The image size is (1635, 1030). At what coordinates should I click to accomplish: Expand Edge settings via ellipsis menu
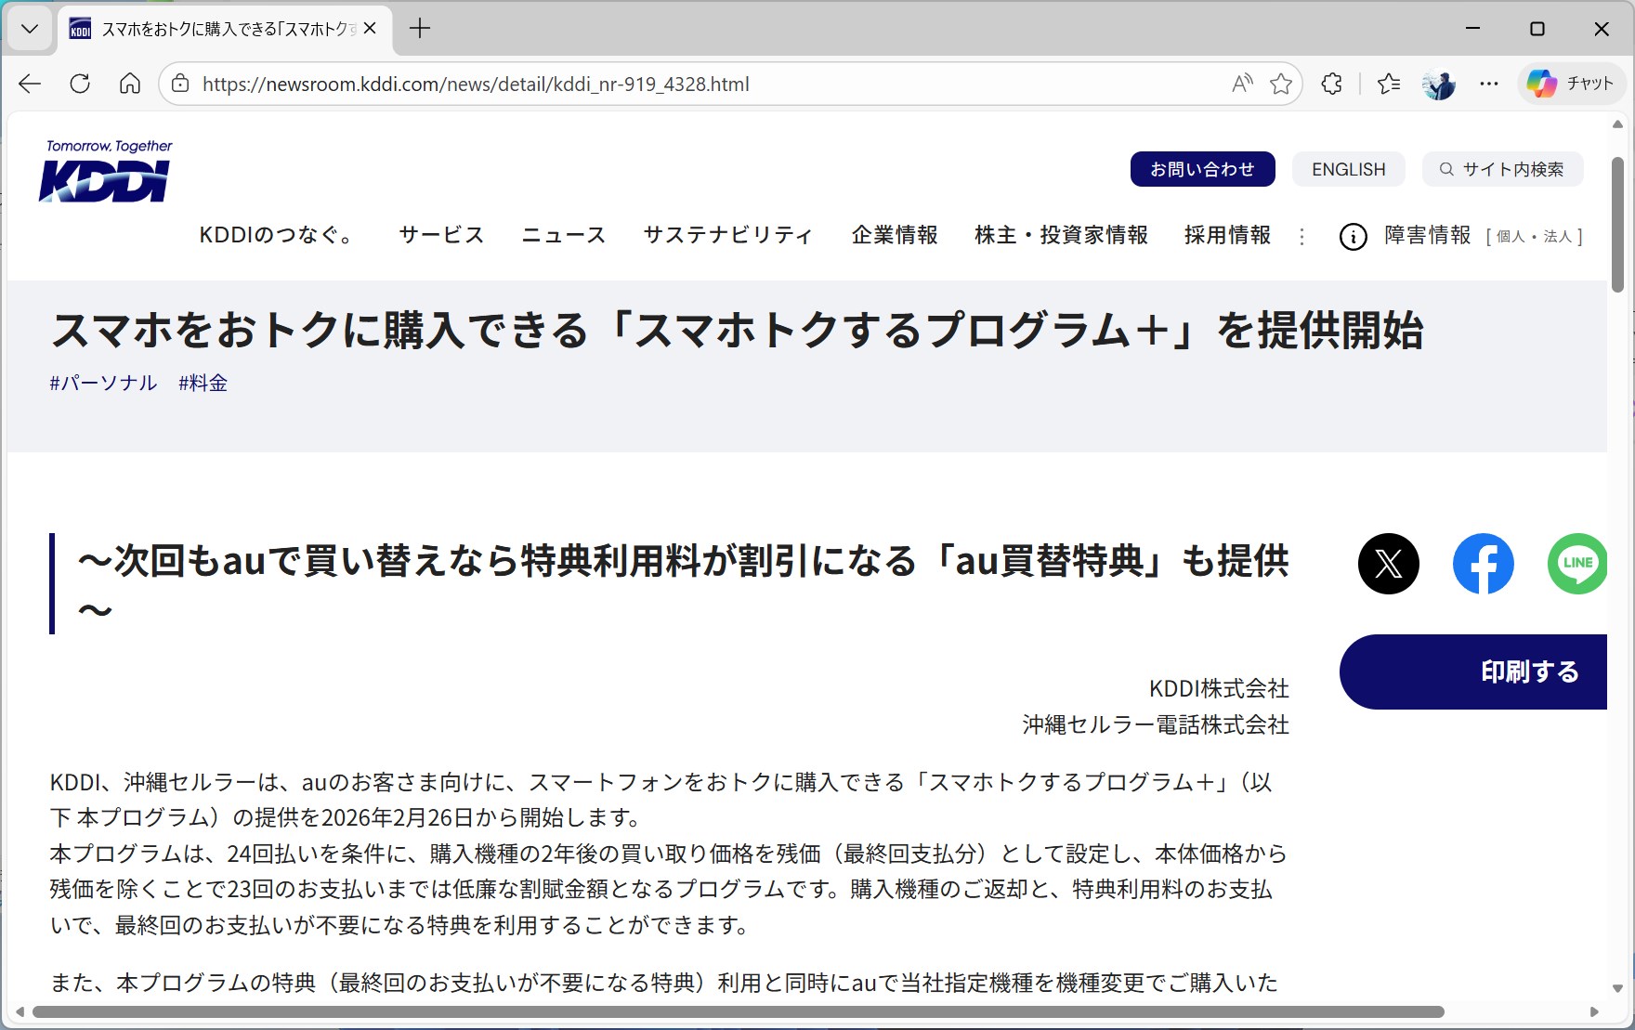[1488, 84]
